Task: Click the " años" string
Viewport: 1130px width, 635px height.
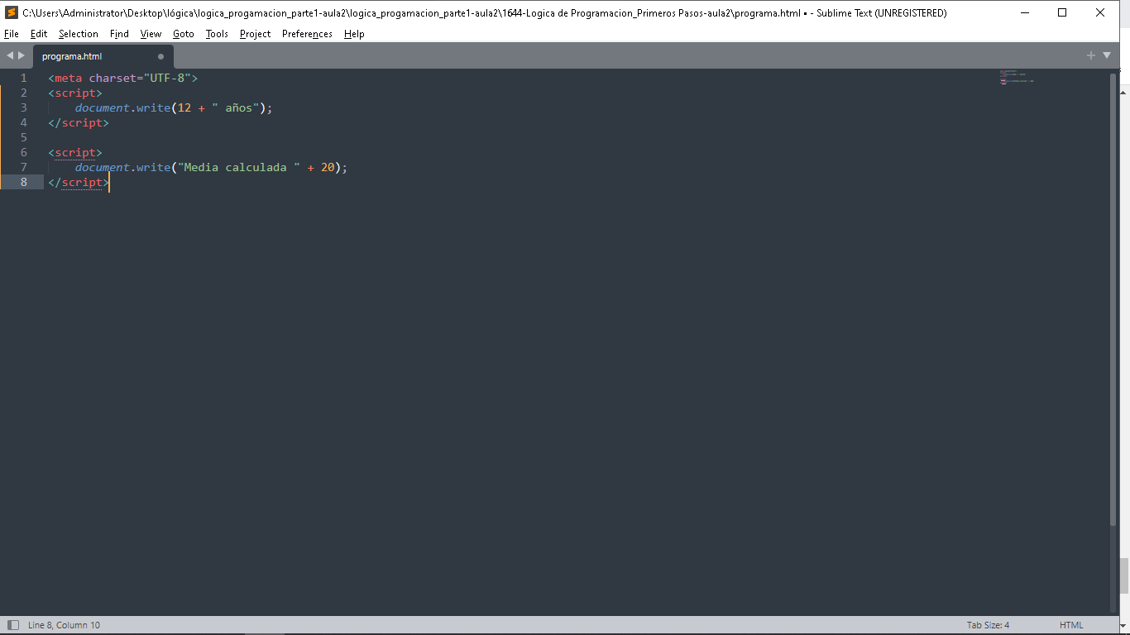Action: [x=236, y=107]
